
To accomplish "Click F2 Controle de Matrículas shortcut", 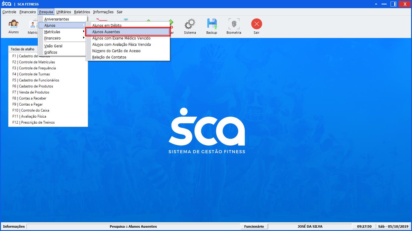I will click(33, 62).
